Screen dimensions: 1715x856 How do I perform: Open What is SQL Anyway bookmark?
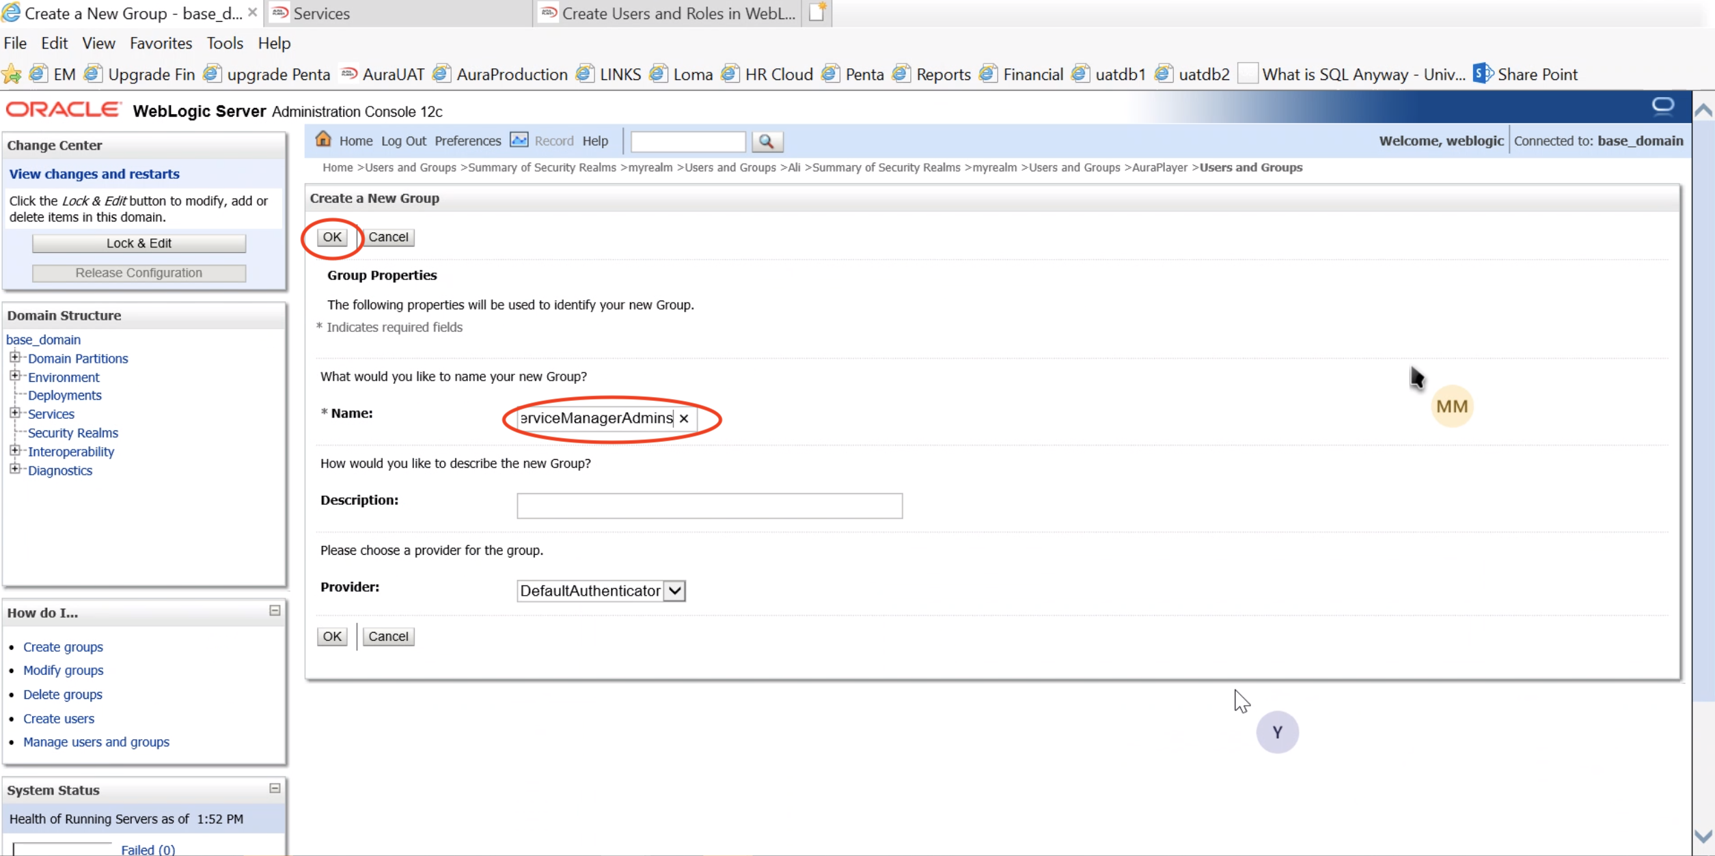[1352, 74]
